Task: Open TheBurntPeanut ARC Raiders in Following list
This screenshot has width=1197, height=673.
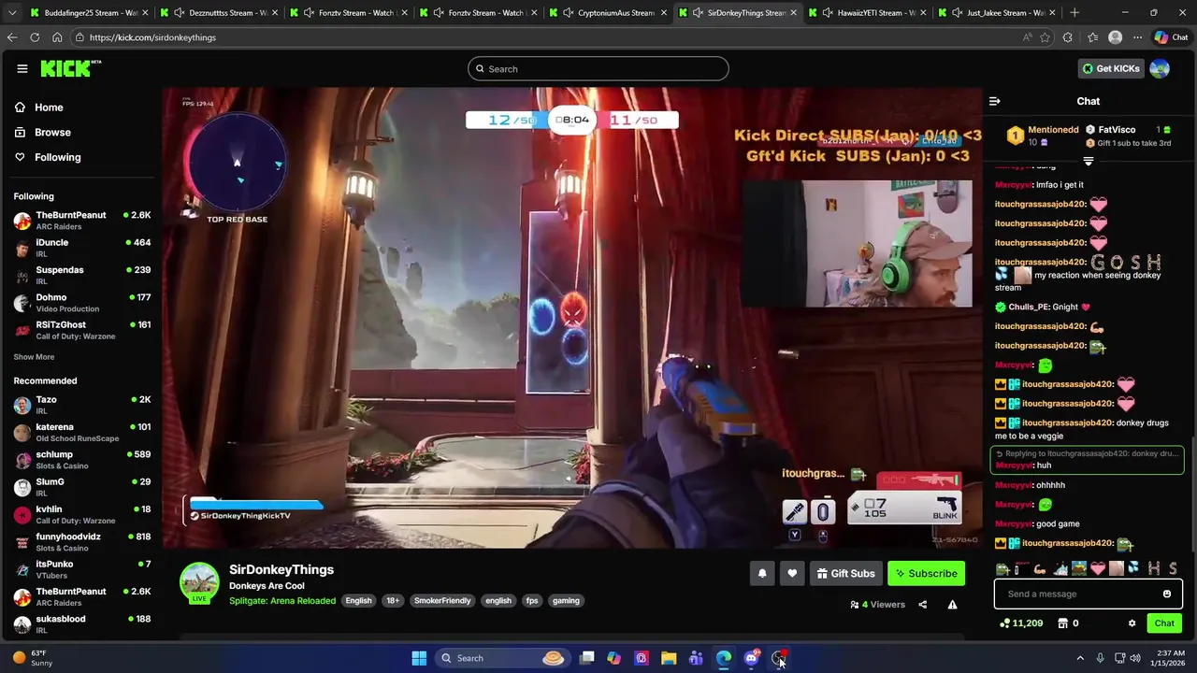Action: click(x=81, y=221)
